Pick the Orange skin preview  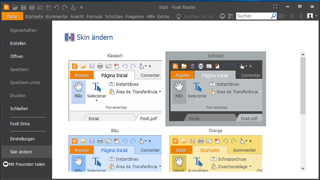216,153
